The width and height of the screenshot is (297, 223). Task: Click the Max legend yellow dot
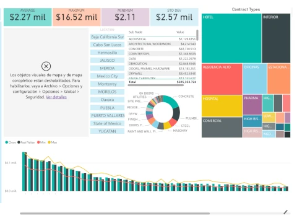pyautogui.click(x=49, y=142)
